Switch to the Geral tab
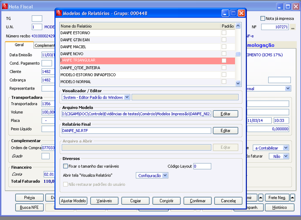 (19, 45)
